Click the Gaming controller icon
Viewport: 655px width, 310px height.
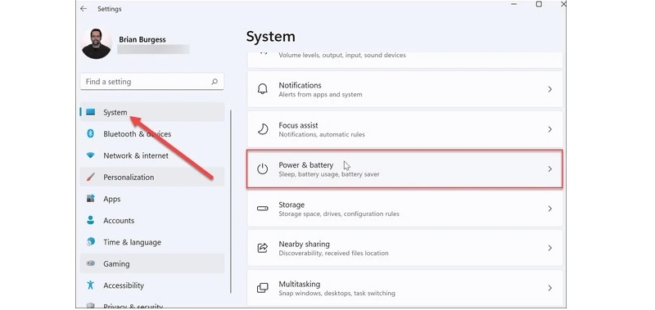(90, 263)
